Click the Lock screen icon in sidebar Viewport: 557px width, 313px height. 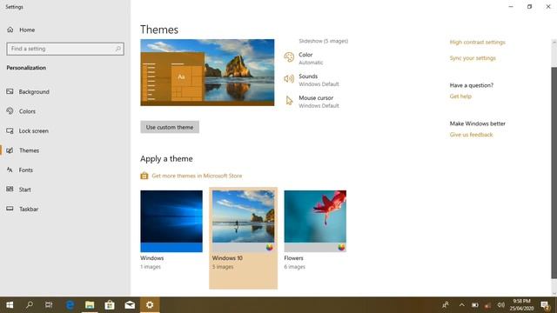coord(10,130)
